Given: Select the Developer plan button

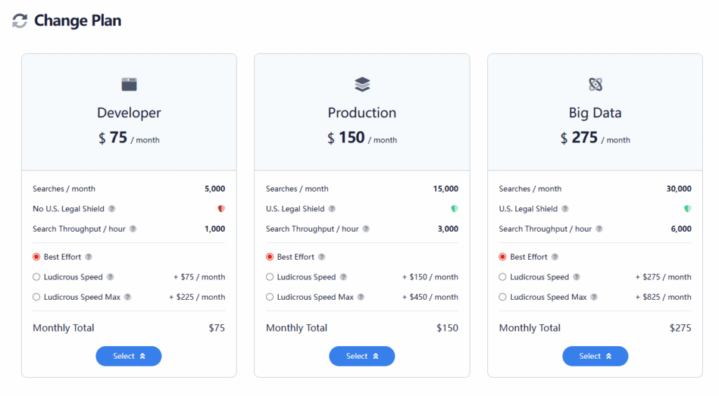Looking at the screenshot, I should (128, 356).
